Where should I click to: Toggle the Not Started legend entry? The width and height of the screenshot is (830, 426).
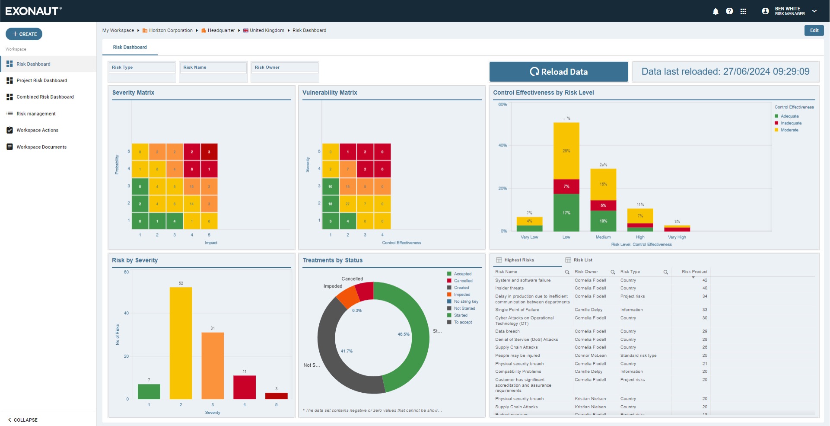coord(464,308)
